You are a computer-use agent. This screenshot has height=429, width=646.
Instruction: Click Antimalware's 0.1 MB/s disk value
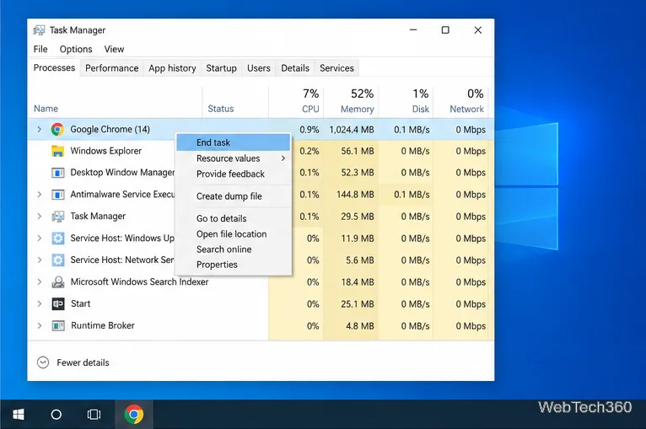point(412,195)
